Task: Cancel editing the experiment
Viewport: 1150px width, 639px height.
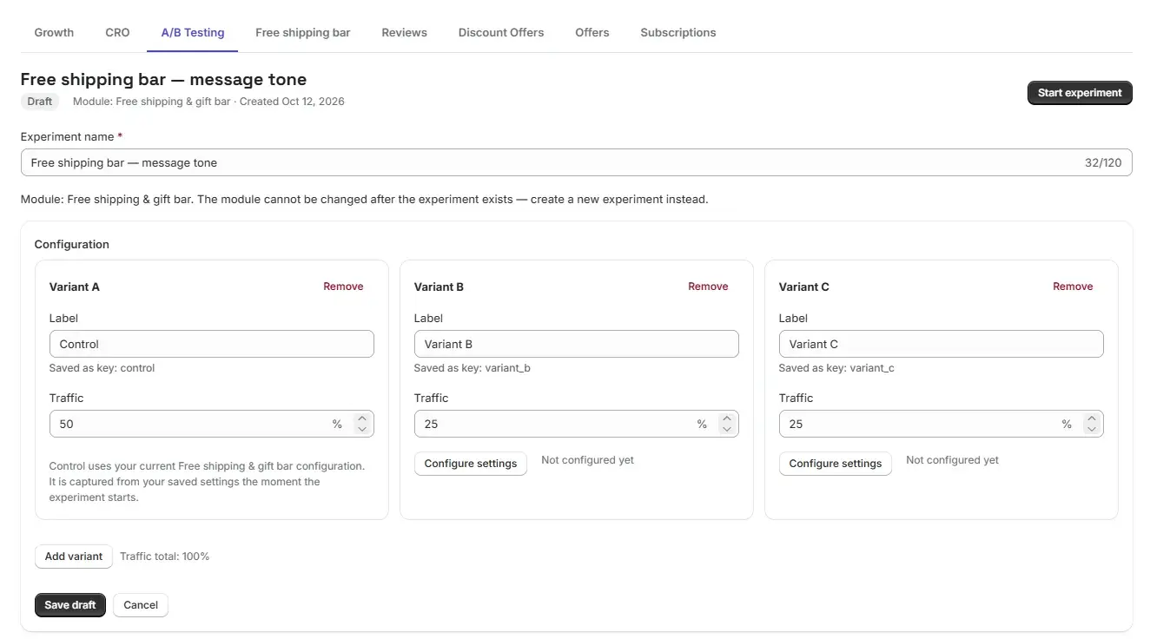Action: (x=141, y=605)
